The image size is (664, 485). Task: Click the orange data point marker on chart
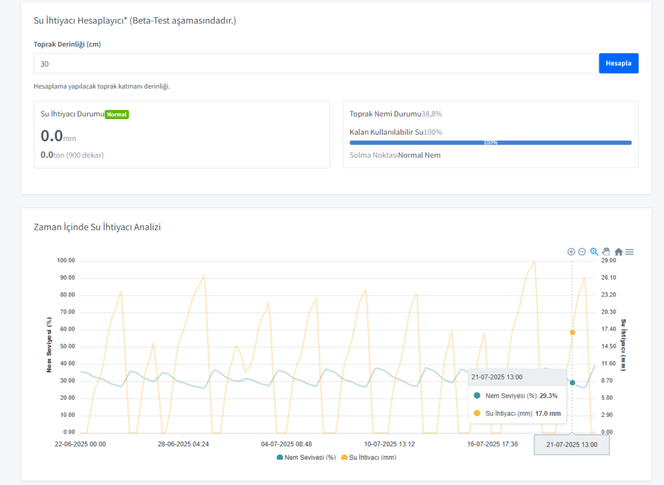tap(573, 332)
